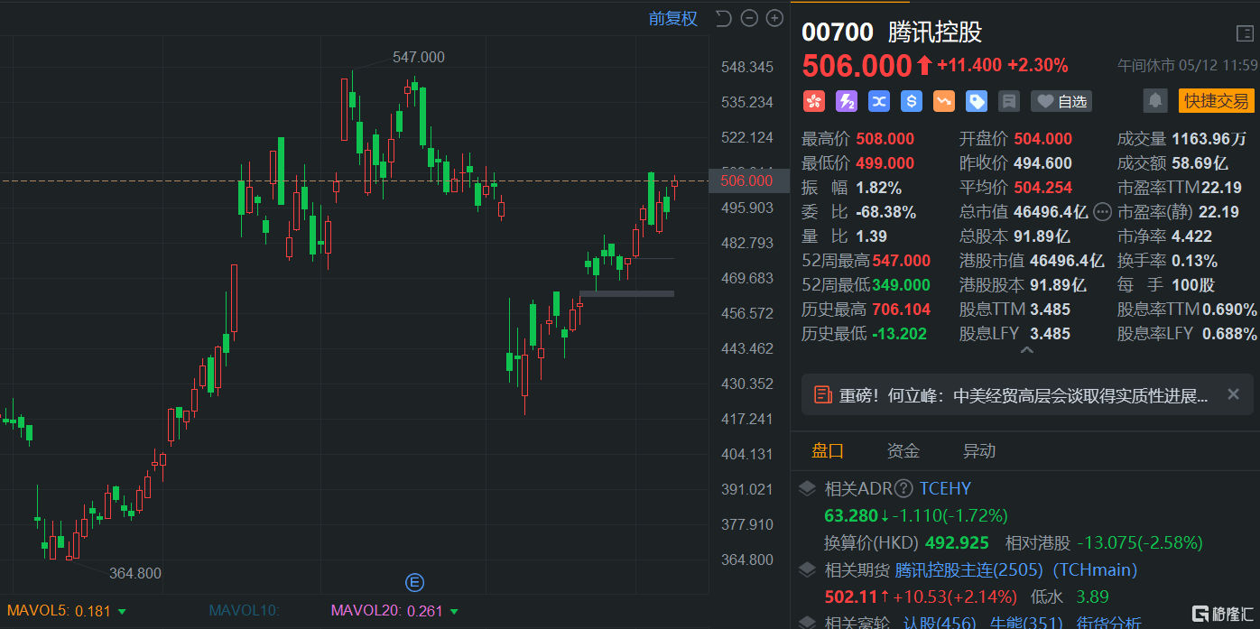The width and height of the screenshot is (1260, 629).
Task: Click the gray notes bookmark icon
Action: click(x=1008, y=101)
